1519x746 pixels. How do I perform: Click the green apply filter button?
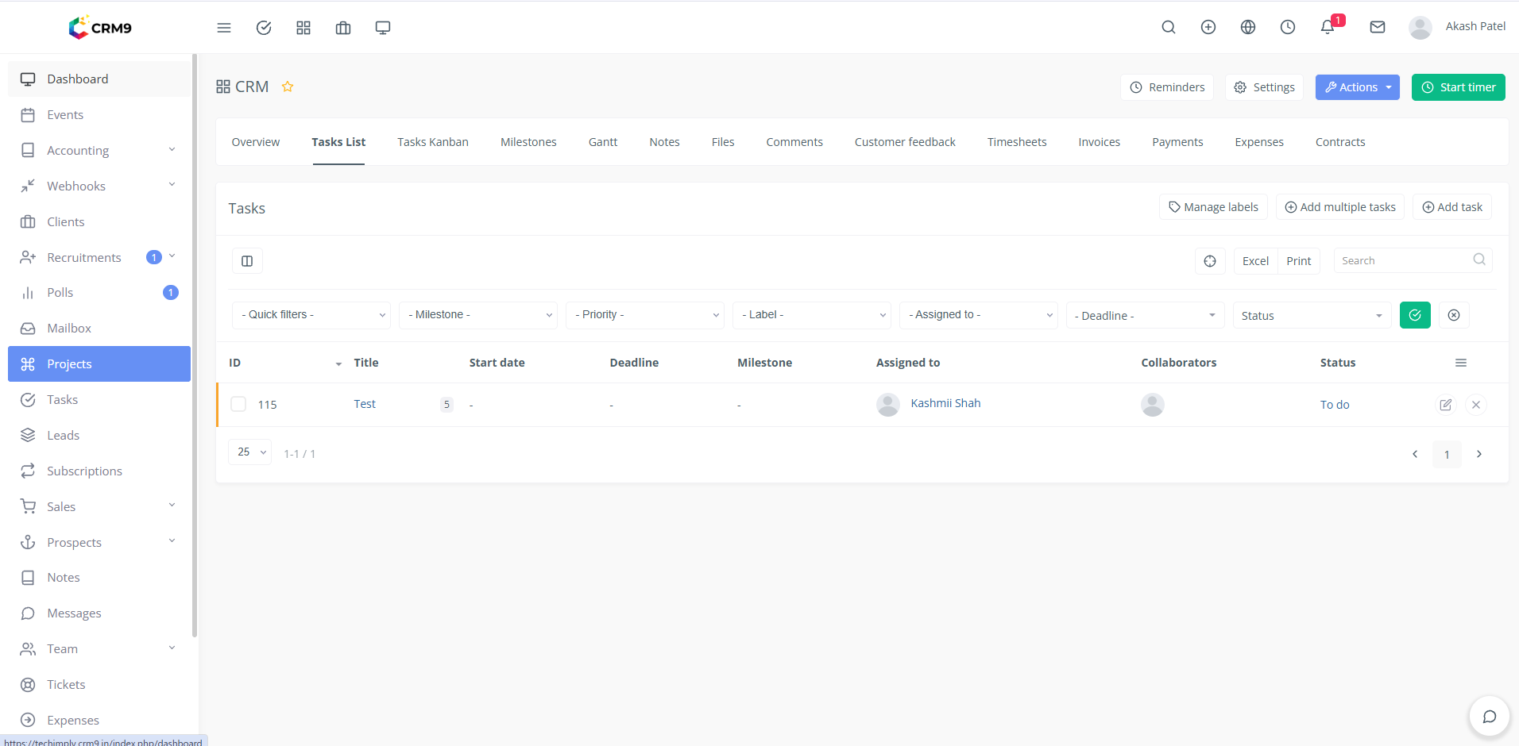tap(1415, 315)
